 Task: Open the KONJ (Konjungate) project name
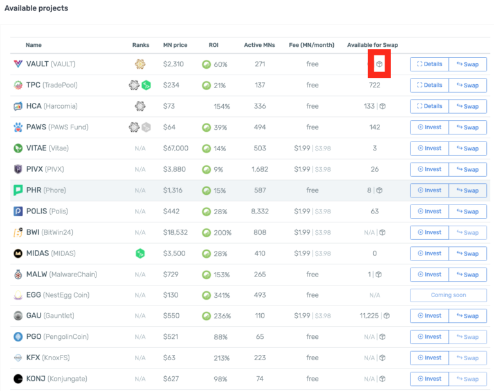tap(57, 379)
